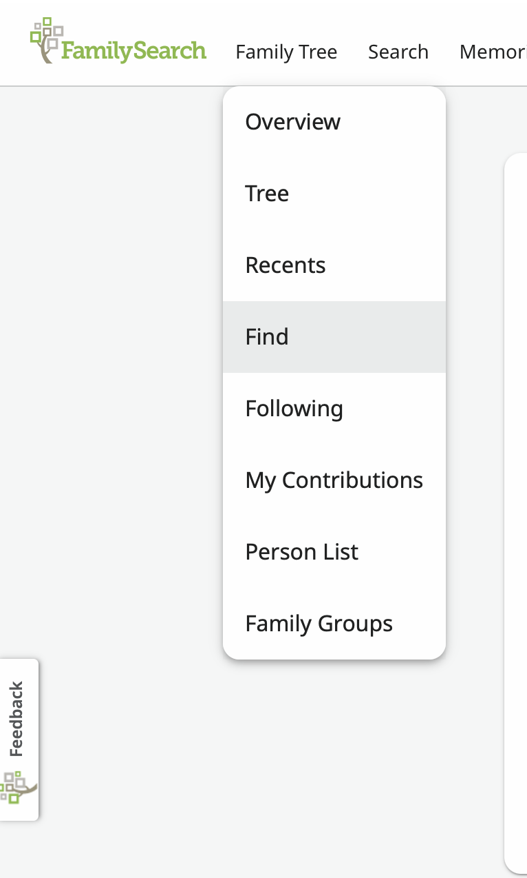Expand the Family Tree navigation dropdown
This screenshot has width=527, height=878.
click(286, 52)
